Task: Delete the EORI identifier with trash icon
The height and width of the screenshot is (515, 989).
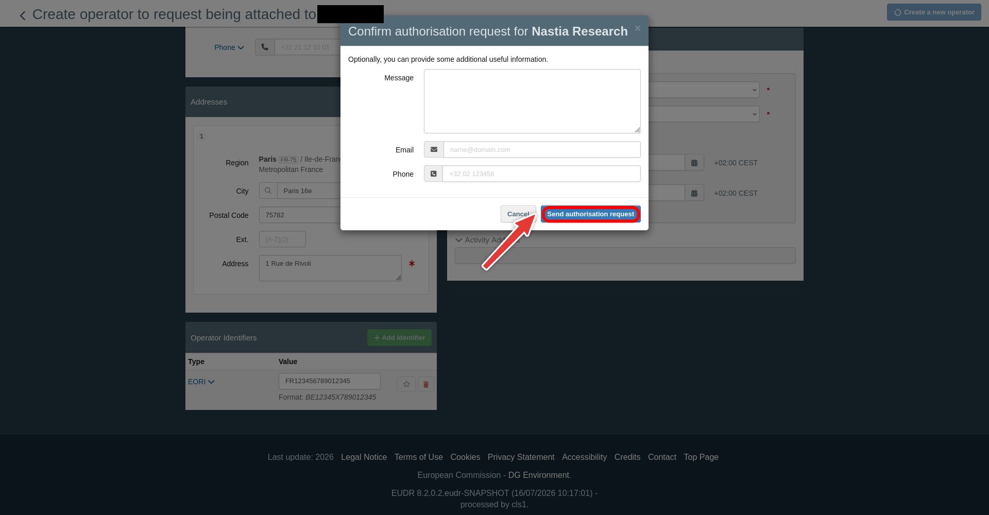Action: click(426, 384)
